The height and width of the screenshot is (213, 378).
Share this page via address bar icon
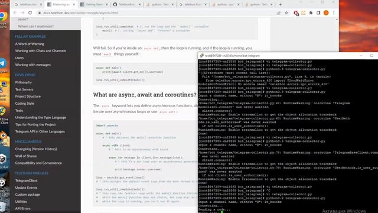tap(279, 13)
